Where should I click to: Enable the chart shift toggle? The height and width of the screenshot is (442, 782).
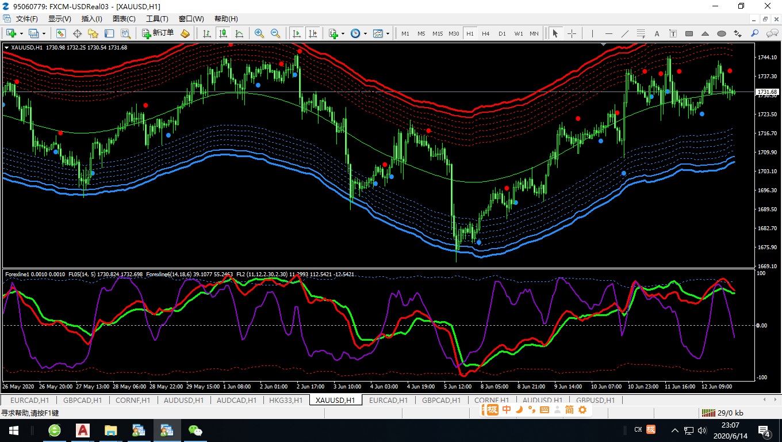pyautogui.click(x=312, y=33)
